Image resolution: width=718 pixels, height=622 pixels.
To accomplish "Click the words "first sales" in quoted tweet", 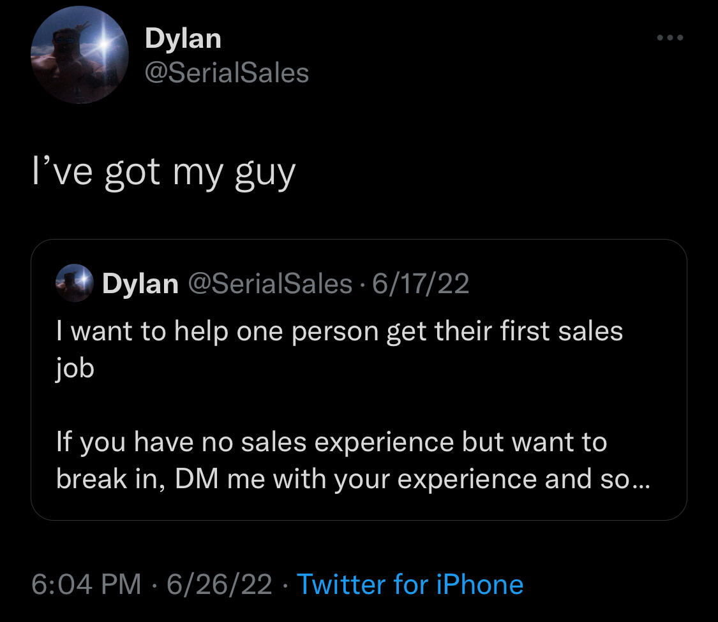I will coord(554,331).
